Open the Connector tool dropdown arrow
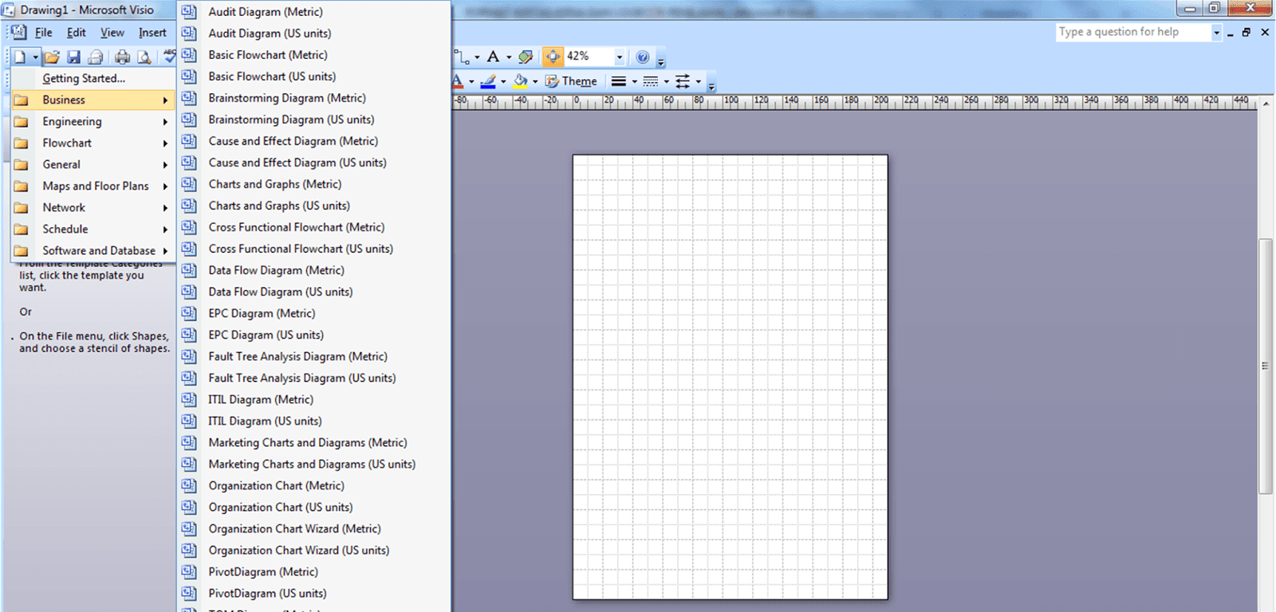 click(477, 57)
